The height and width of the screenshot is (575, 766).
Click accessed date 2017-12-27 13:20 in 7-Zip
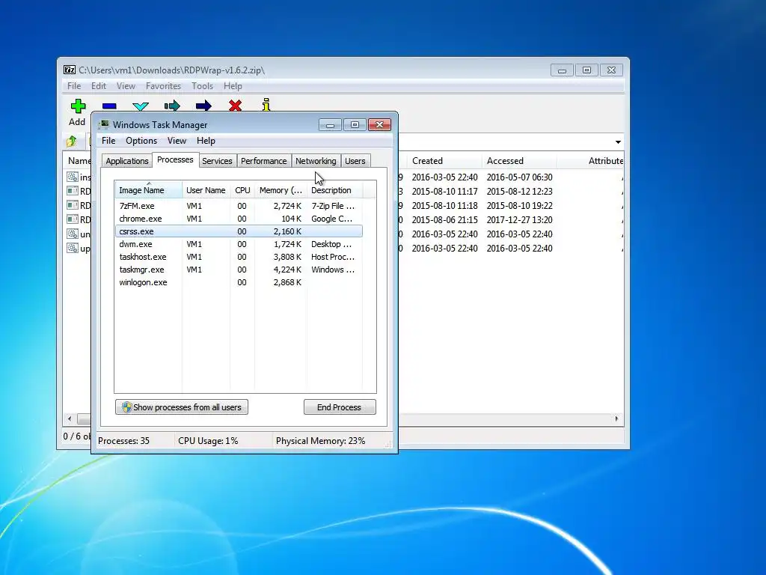coord(519,220)
